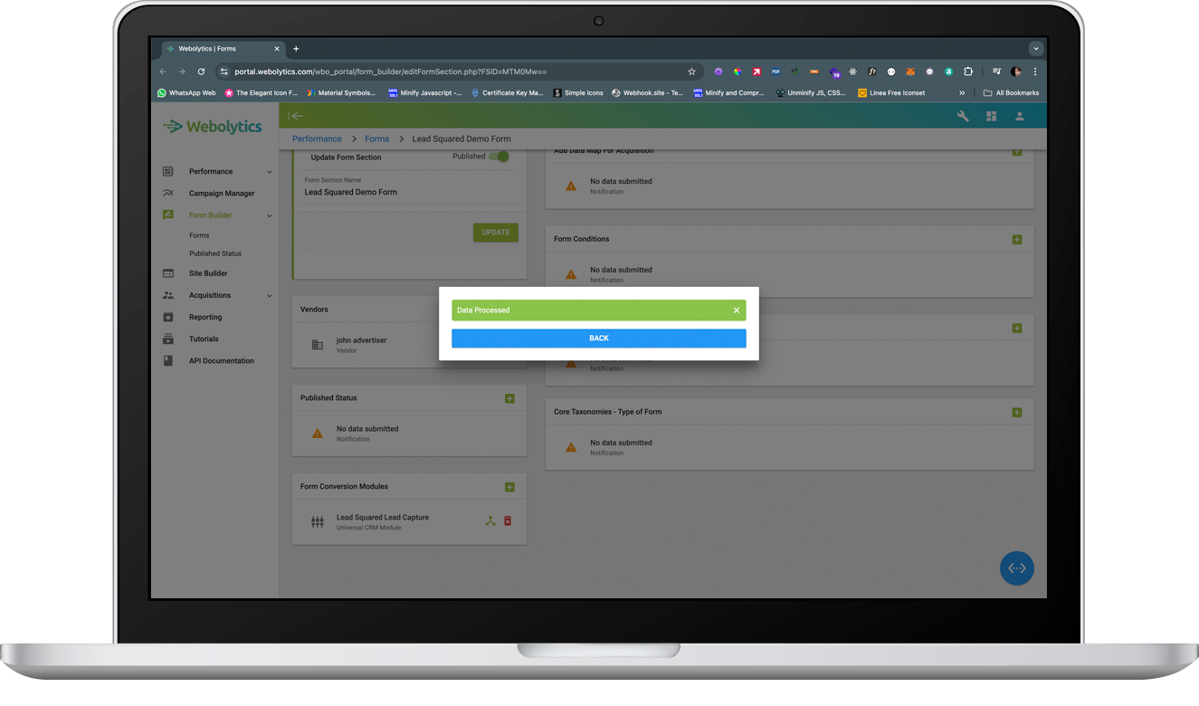Add a new Form Conversion Module

pyautogui.click(x=509, y=487)
